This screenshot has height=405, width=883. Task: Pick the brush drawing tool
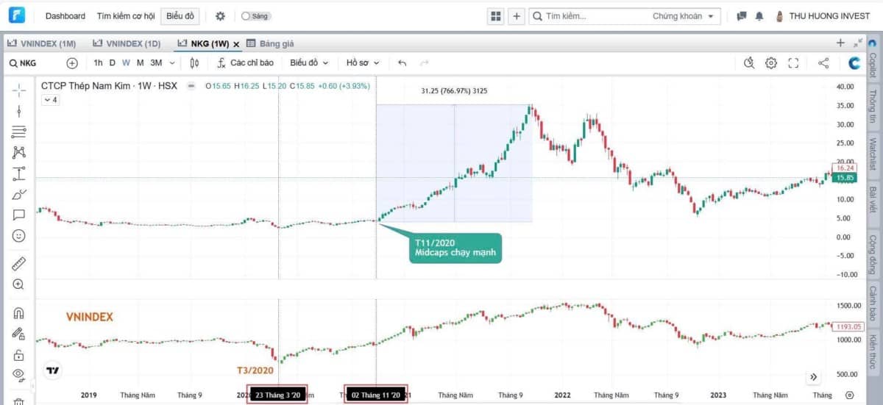[x=18, y=194]
